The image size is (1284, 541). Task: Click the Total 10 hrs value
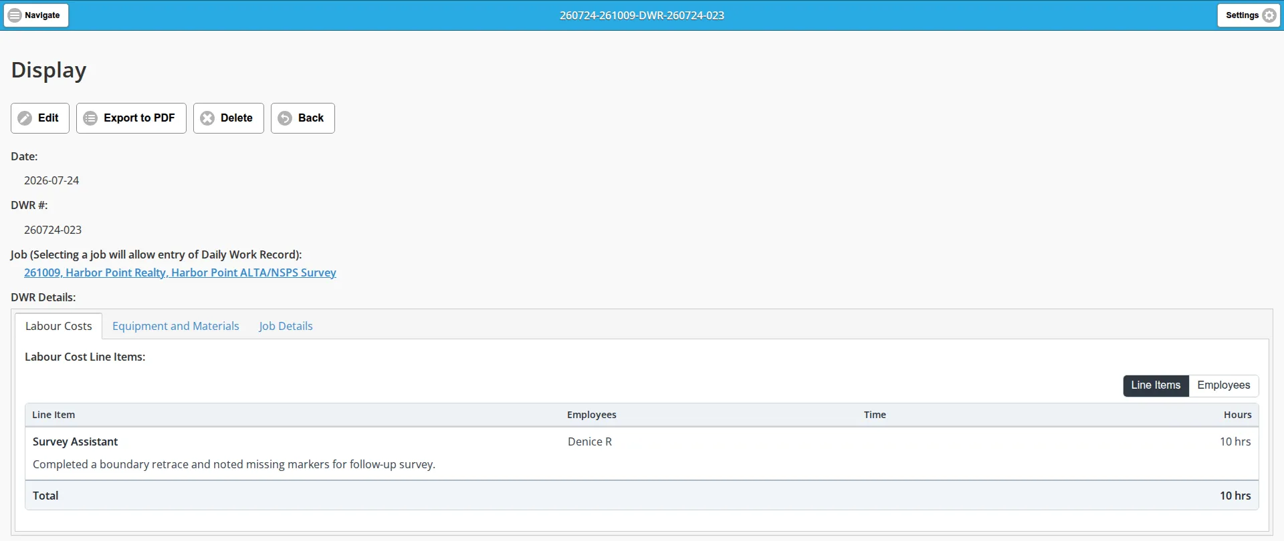click(x=1235, y=496)
